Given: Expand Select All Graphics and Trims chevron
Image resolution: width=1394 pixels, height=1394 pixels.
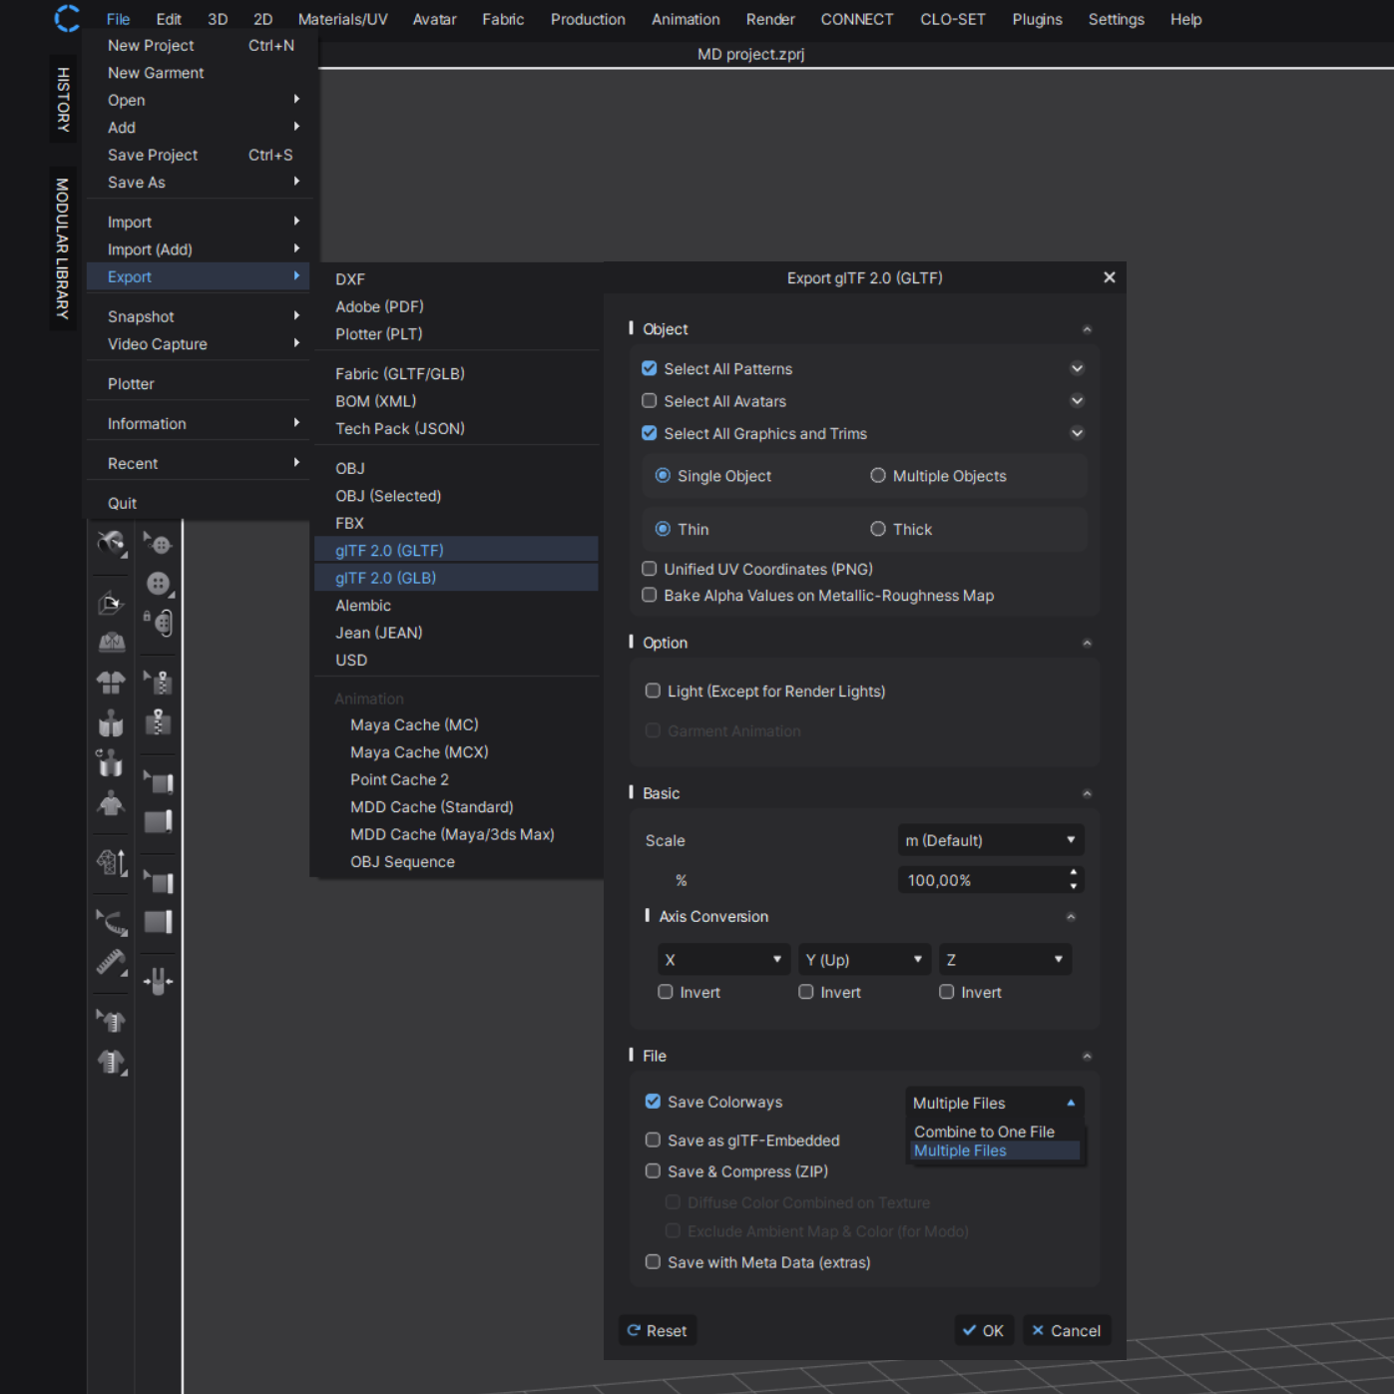Looking at the screenshot, I should (1077, 433).
